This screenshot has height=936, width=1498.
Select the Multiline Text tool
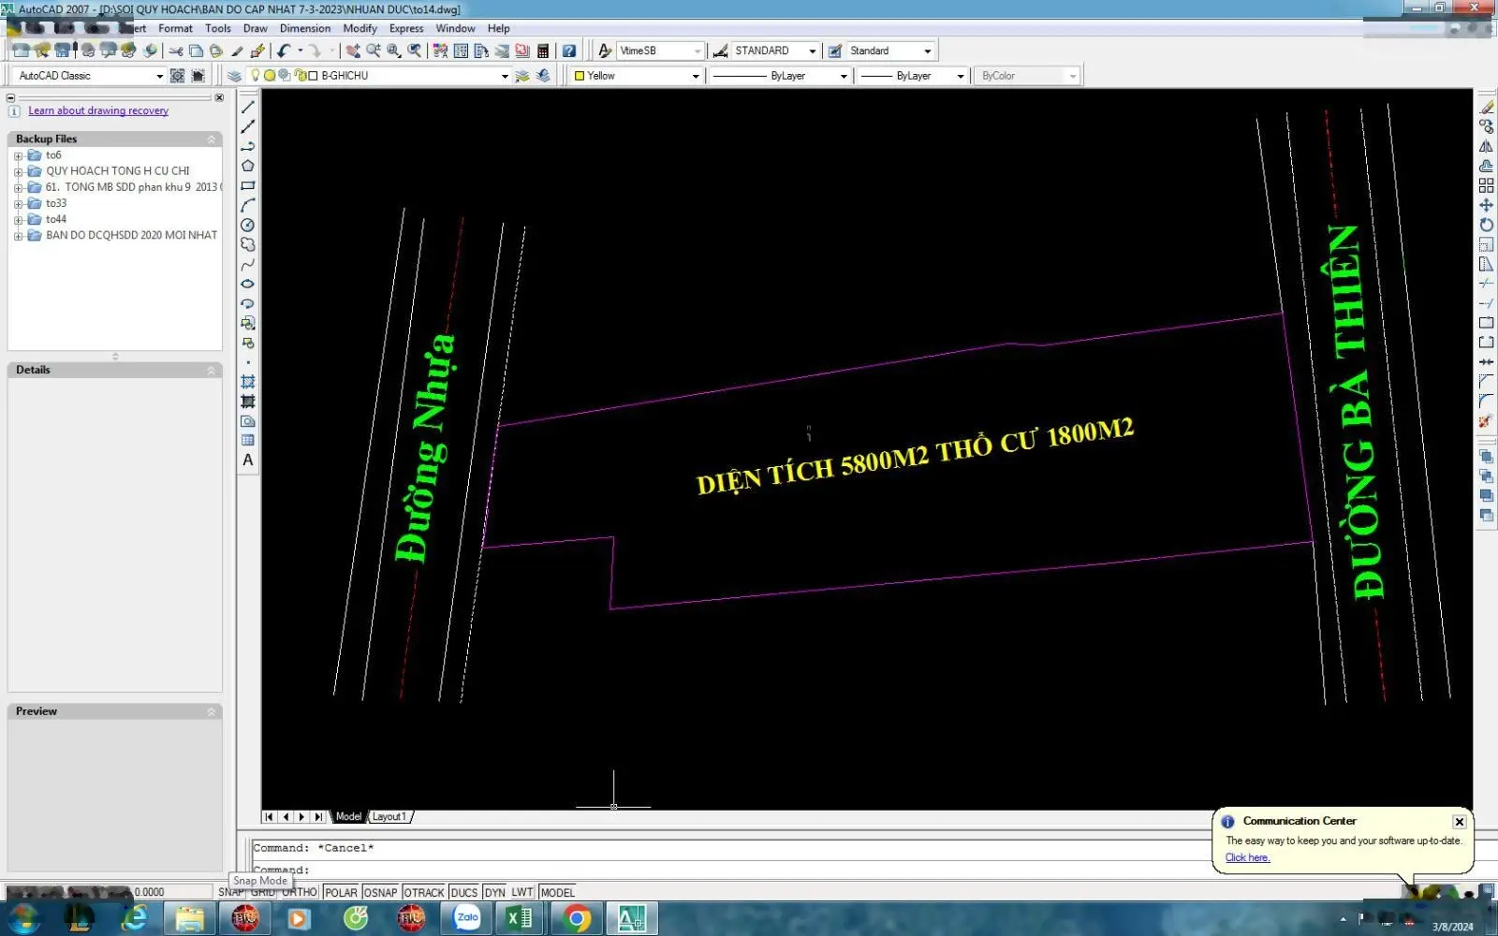pos(248,460)
